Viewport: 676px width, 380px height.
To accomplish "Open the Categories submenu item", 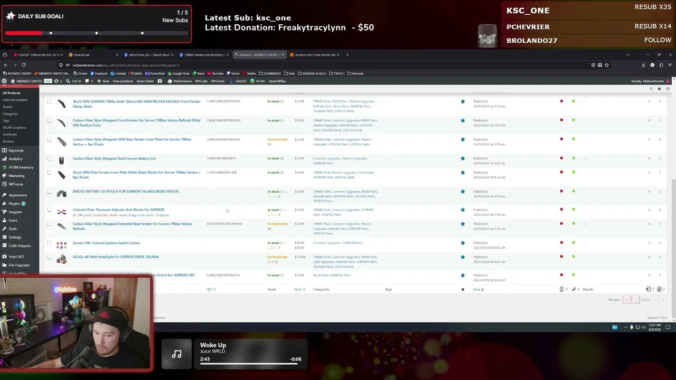I will point(10,114).
